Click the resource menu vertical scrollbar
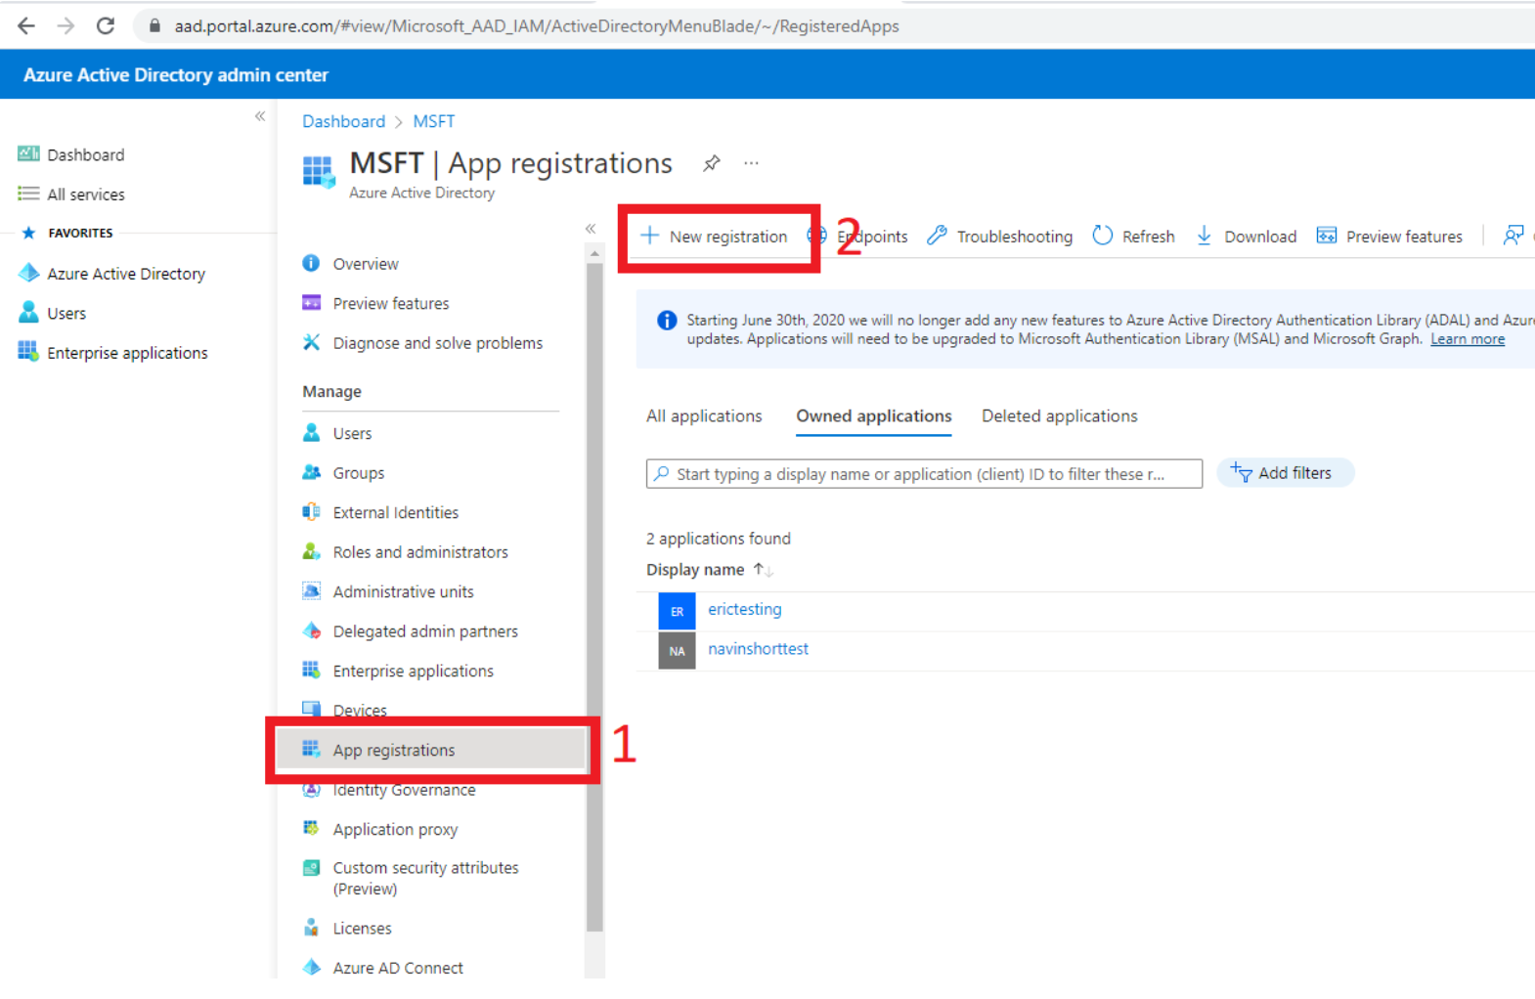The width and height of the screenshot is (1535, 999). point(594,586)
